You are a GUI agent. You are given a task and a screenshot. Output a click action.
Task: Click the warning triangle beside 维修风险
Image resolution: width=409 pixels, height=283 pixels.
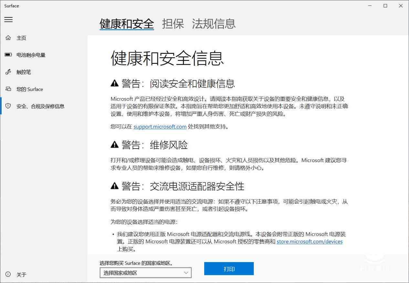pyautogui.click(x=114, y=145)
